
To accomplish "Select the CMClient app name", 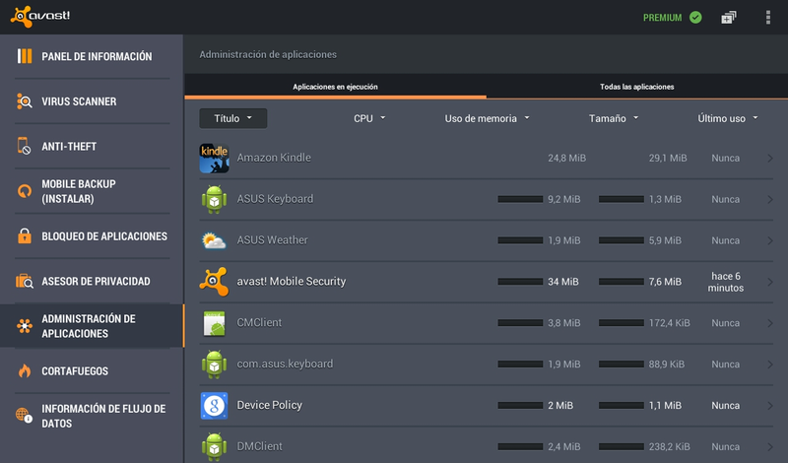I will (259, 323).
